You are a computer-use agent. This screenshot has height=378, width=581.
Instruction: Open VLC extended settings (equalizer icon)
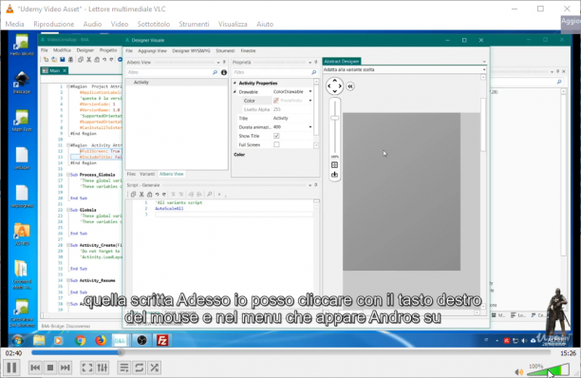click(x=103, y=368)
